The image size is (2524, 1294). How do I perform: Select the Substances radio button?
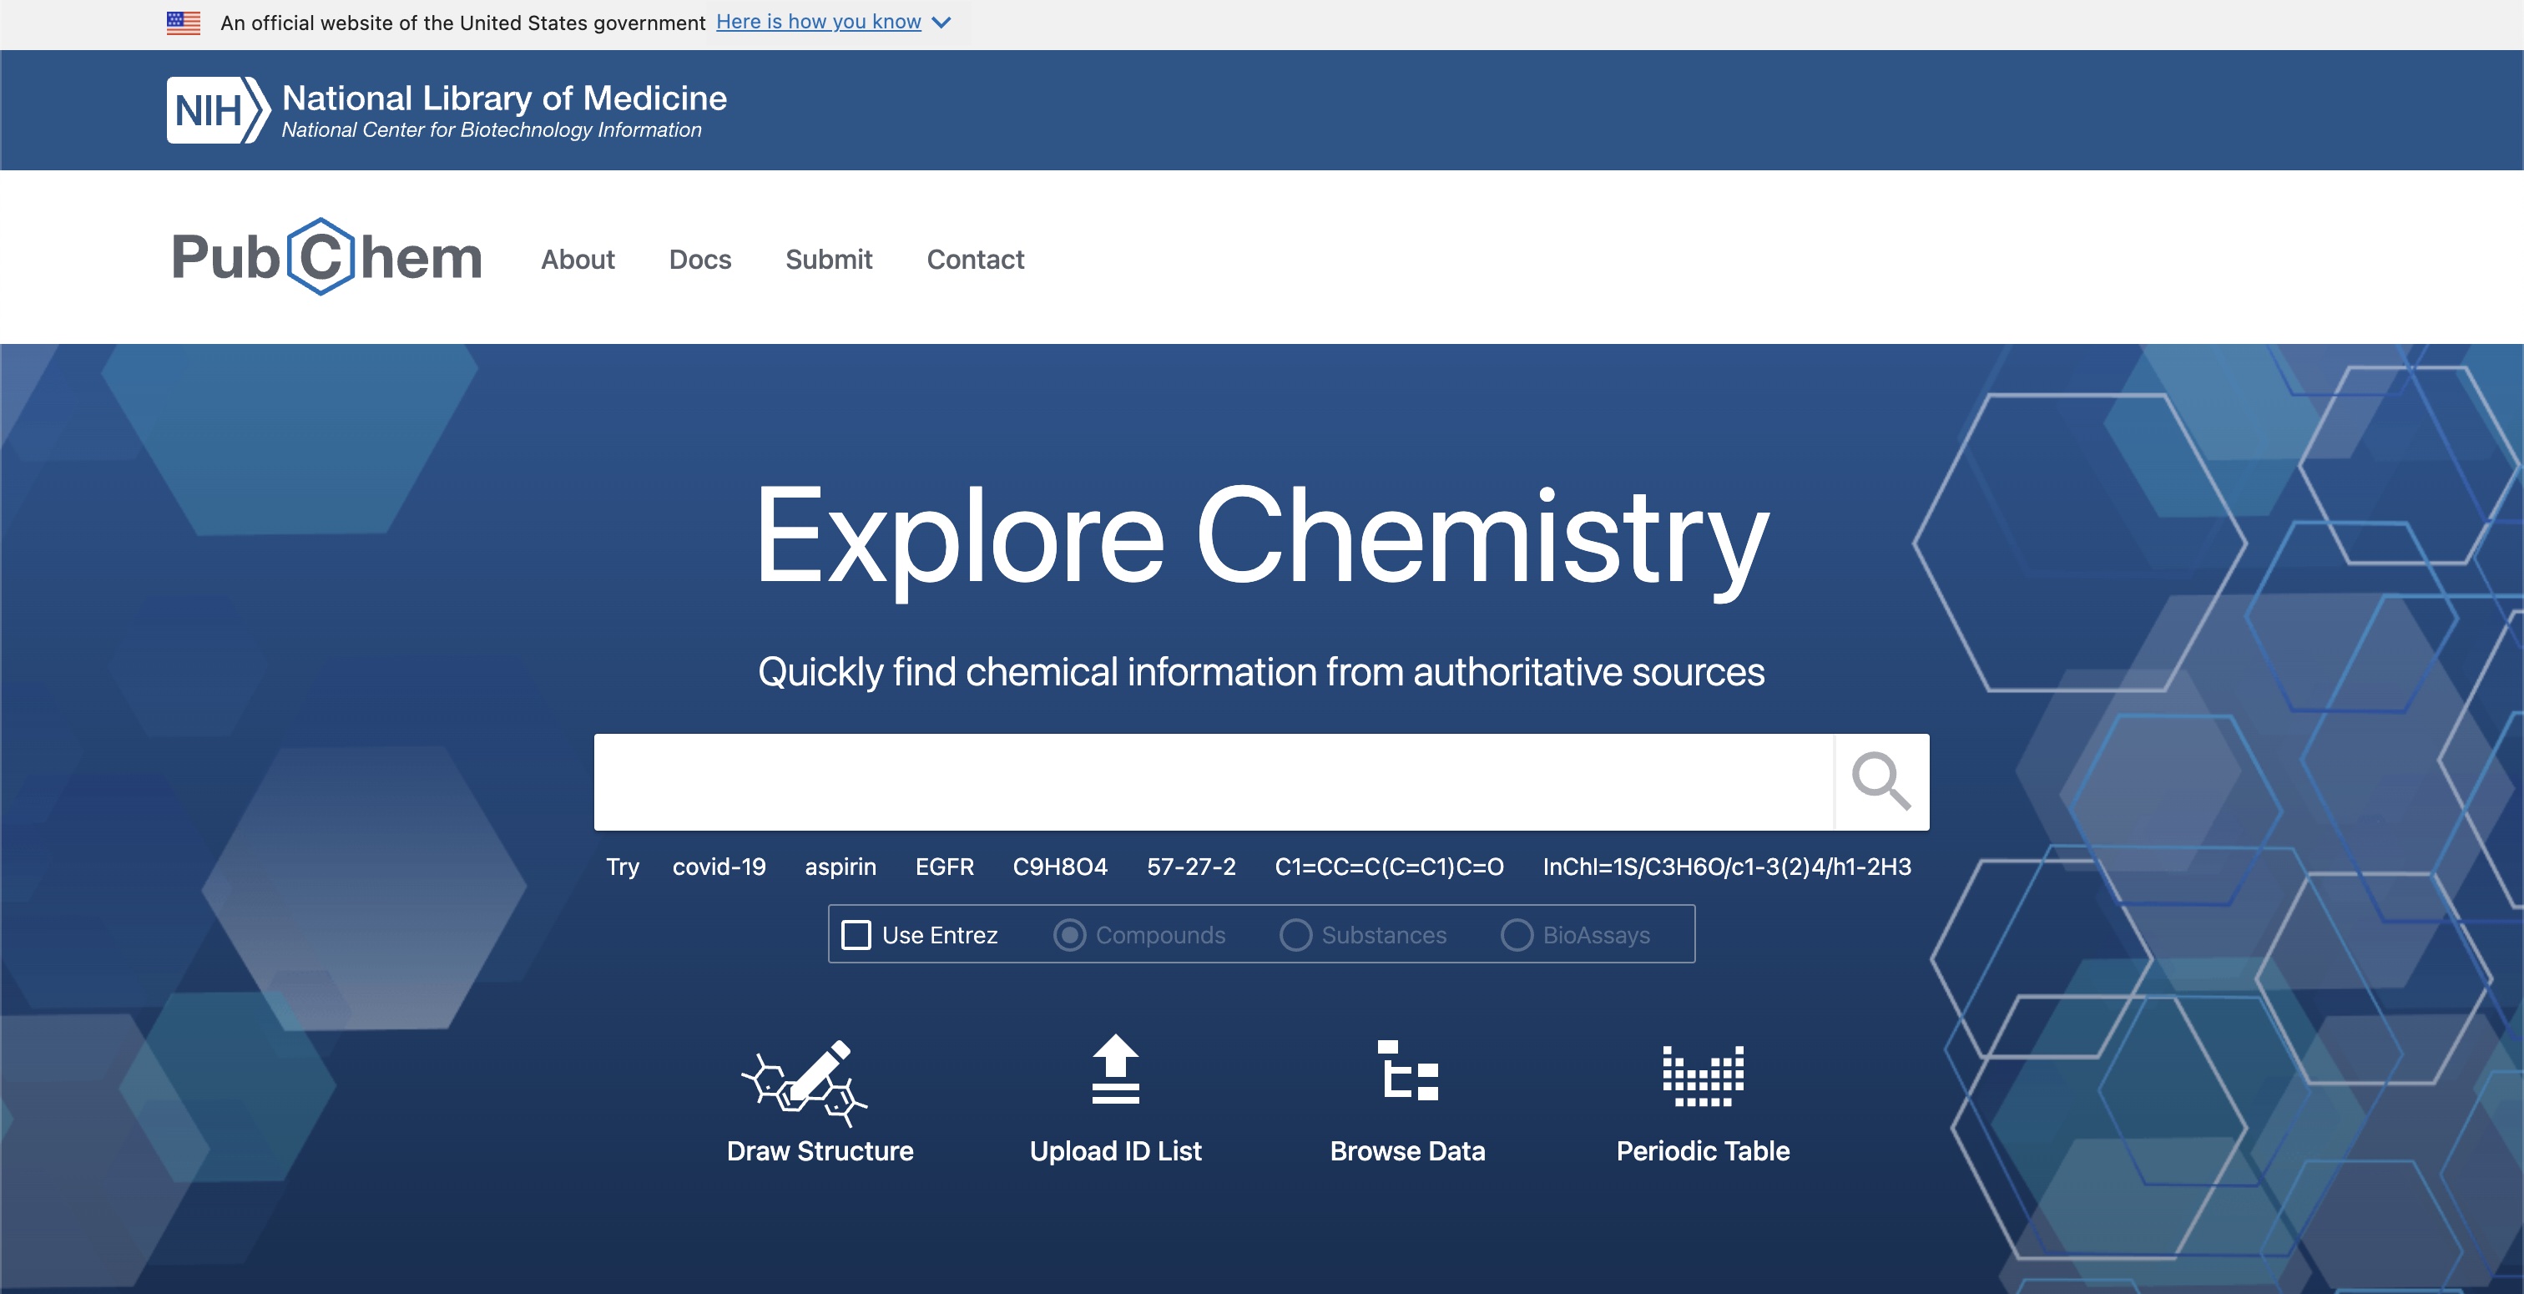pos(1295,935)
